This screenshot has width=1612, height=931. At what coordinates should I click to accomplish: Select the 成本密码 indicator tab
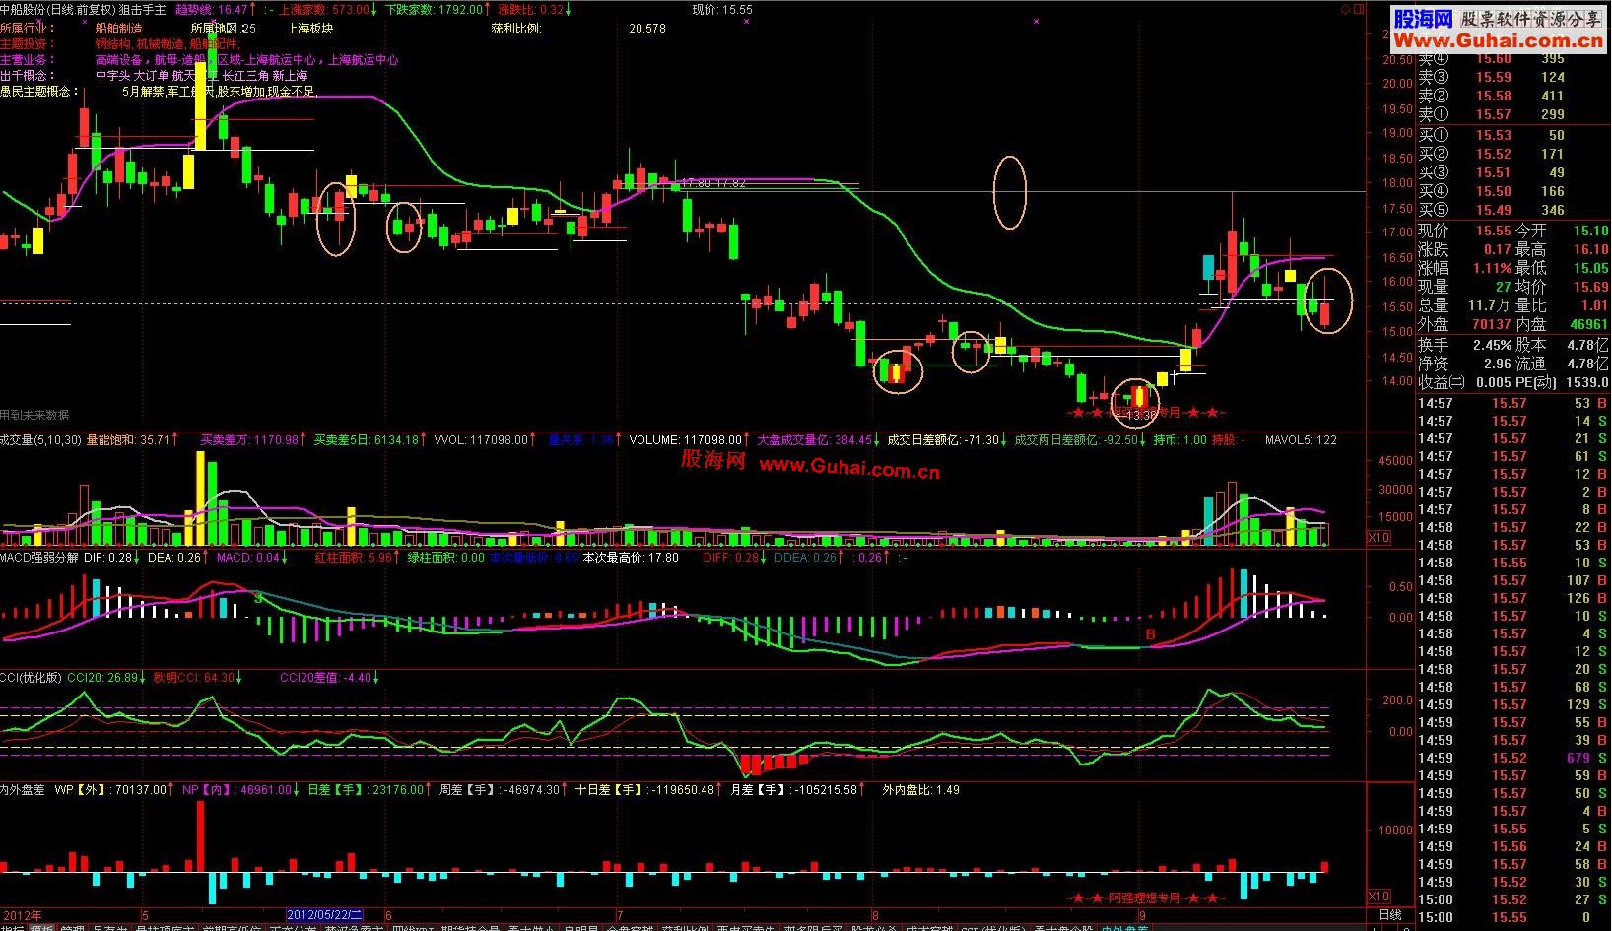pos(928,928)
